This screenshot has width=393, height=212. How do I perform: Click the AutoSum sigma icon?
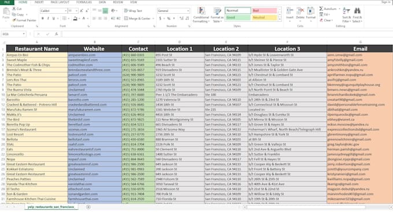click(x=321, y=9)
